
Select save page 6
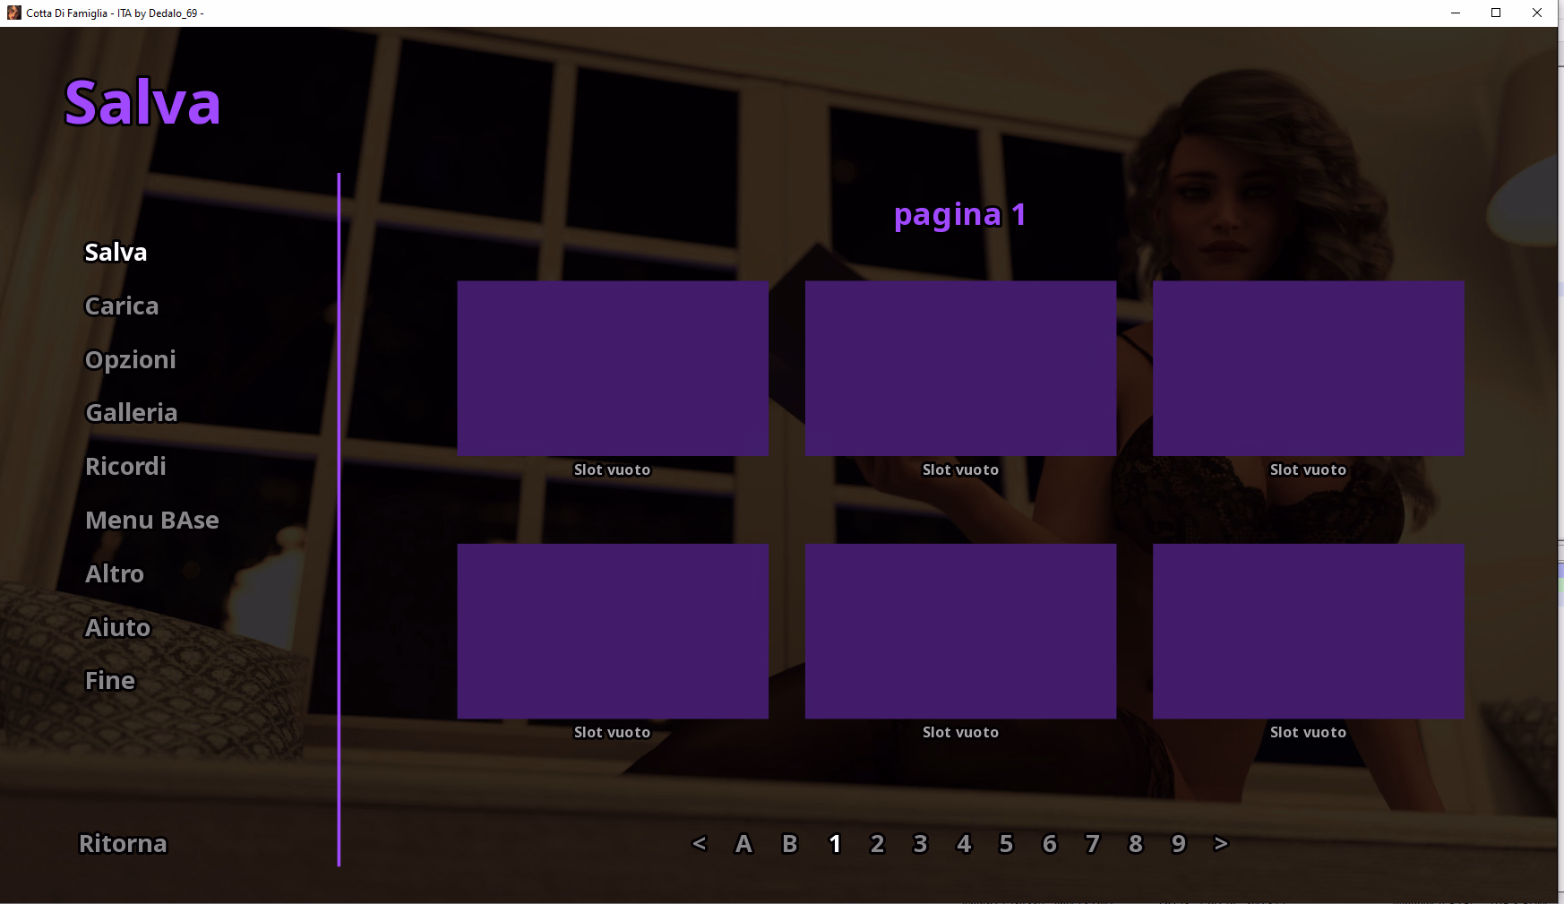click(1050, 844)
